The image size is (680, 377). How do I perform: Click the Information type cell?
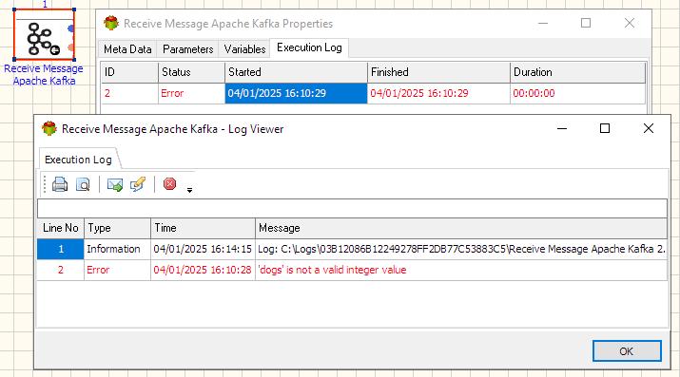tap(117, 249)
